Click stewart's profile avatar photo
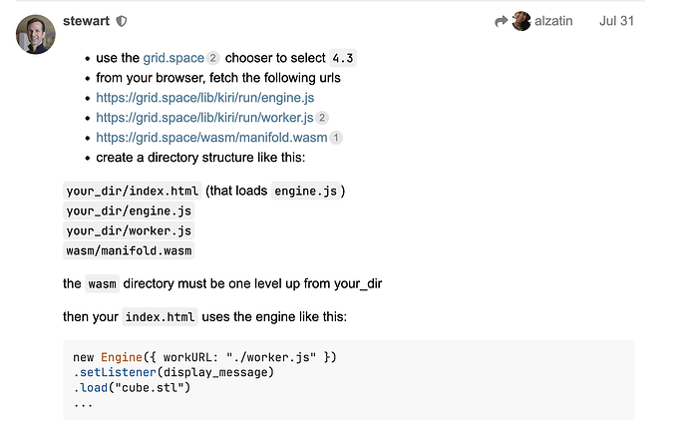688x433 pixels. [x=35, y=35]
